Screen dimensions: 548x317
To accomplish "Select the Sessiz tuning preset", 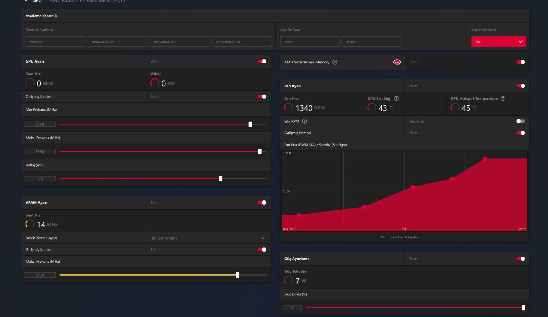I will (310, 42).
